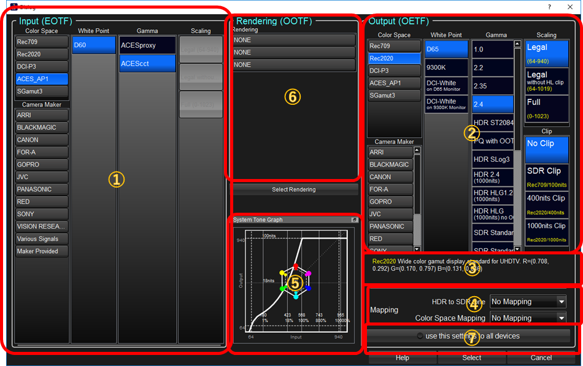Select output gamma 2.4
Image resolution: width=583 pixels, height=366 pixels.
(493, 104)
